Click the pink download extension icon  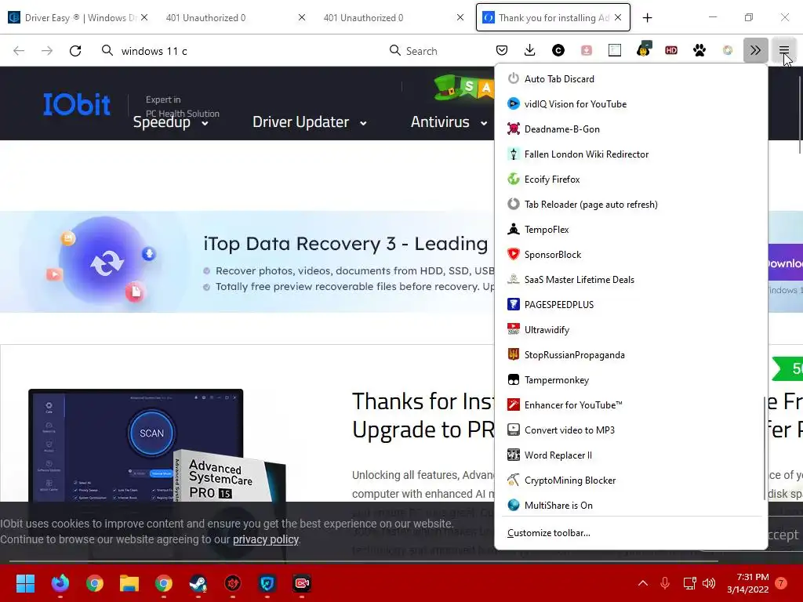tap(587, 50)
